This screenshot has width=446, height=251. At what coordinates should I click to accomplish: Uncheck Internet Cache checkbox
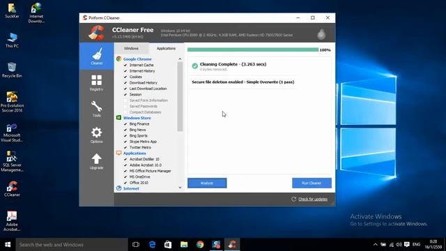tap(125, 65)
